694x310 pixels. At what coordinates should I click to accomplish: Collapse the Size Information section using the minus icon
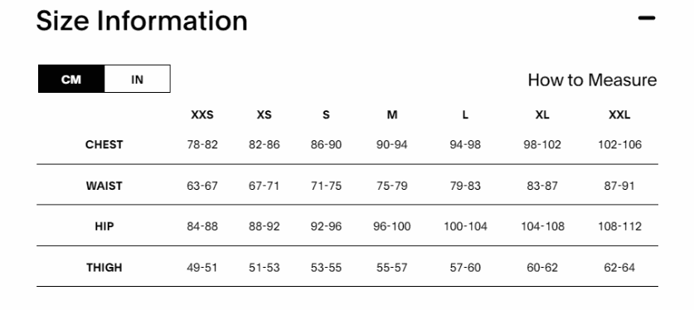coord(647,18)
